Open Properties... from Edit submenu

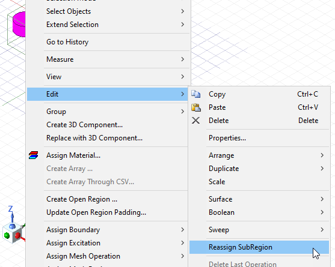coord(259,138)
